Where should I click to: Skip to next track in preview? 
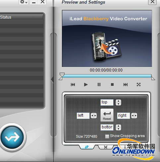click(x=126, y=84)
